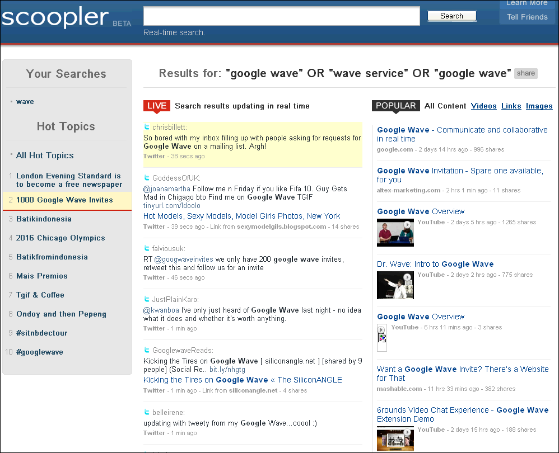Switch to the Images filter

539,106
